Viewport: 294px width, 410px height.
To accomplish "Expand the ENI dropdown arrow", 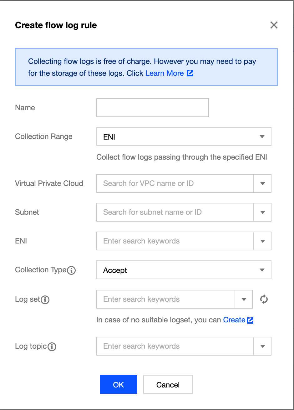I will [262, 241].
